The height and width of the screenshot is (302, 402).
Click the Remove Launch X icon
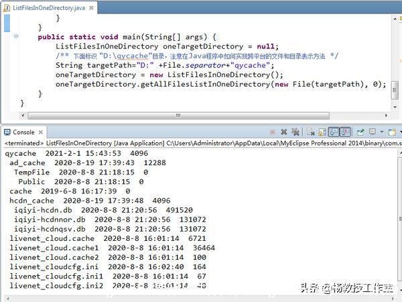pyautogui.click(x=284, y=132)
